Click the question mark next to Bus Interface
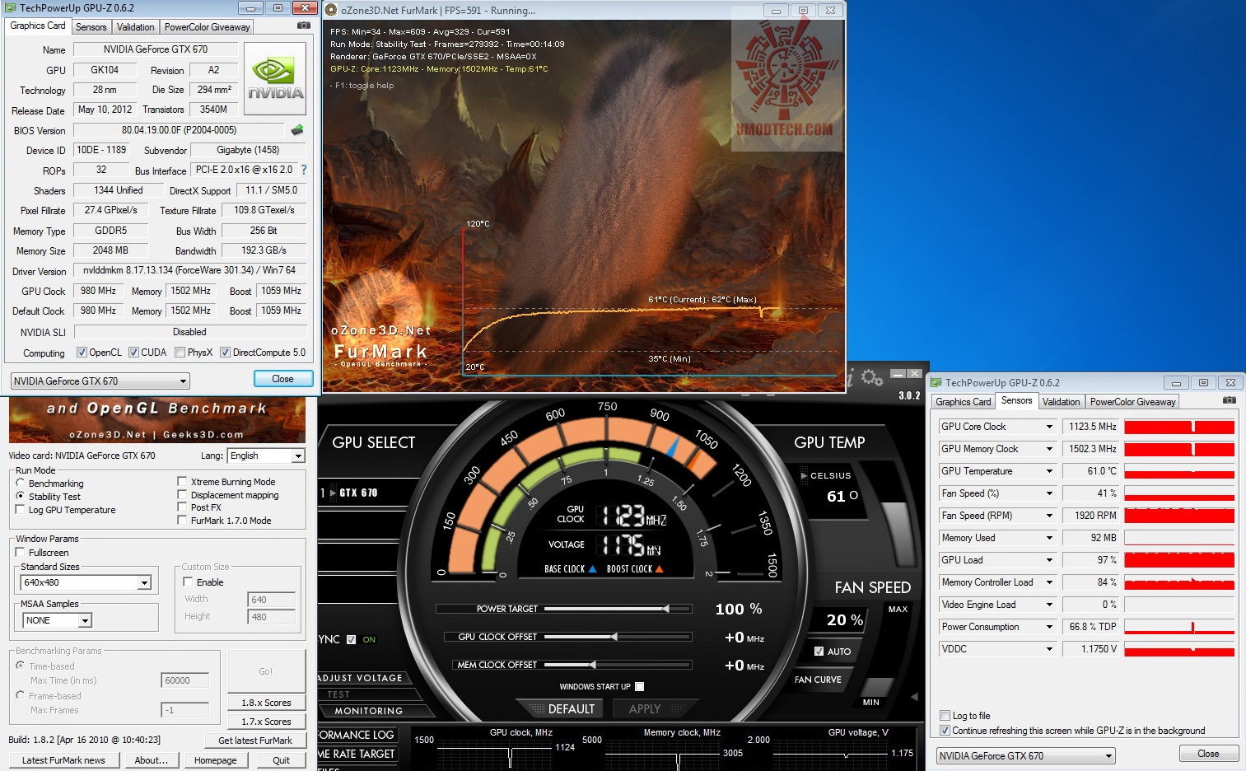Viewport: 1246px width, 771px height. (x=304, y=170)
